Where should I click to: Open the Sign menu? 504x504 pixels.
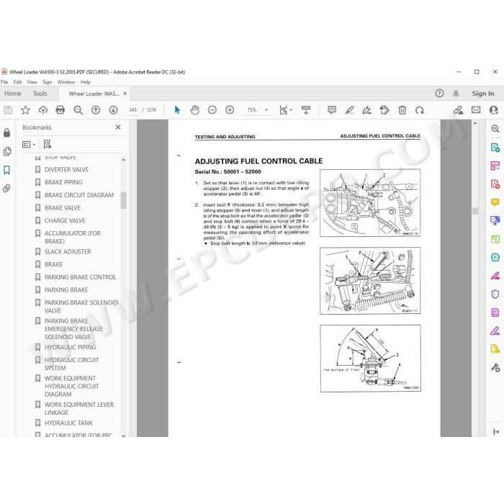pyautogui.click(x=48, y=82)
